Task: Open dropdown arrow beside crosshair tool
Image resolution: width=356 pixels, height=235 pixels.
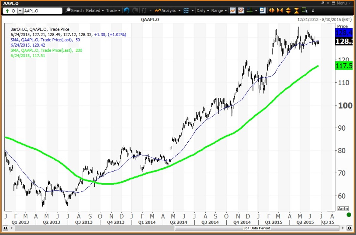Action: [256, 11]
